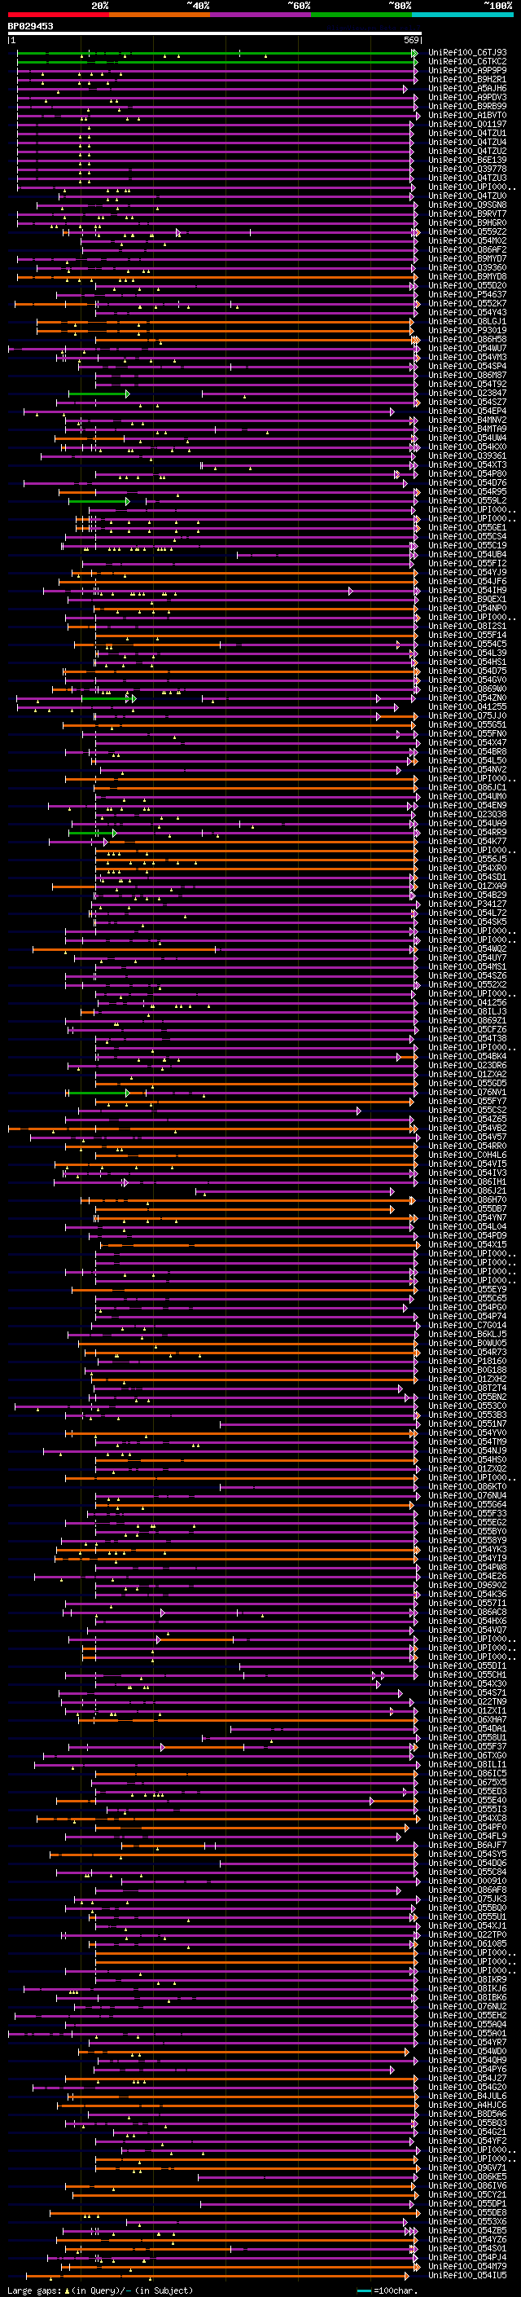The width and height of the screenshot is (521, 2297).
Task: Click the Large gaps legend text
Action: (x=100, y=2290)
